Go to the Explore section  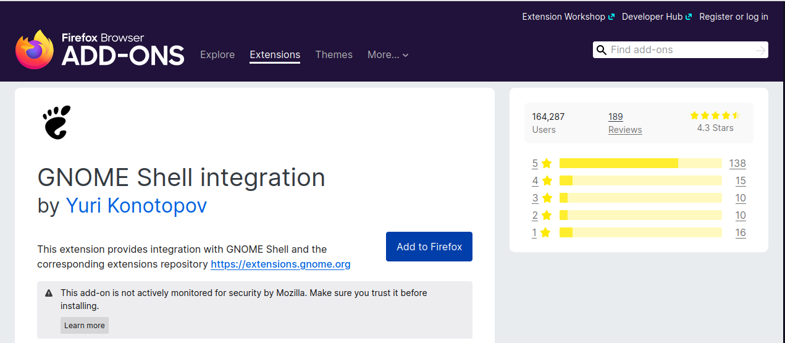coord(217,54)
